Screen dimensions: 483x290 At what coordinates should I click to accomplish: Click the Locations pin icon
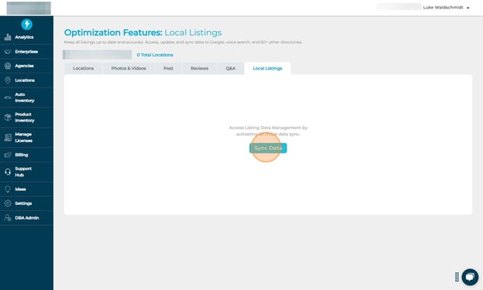pyautogui.click(x=8, y=80)
